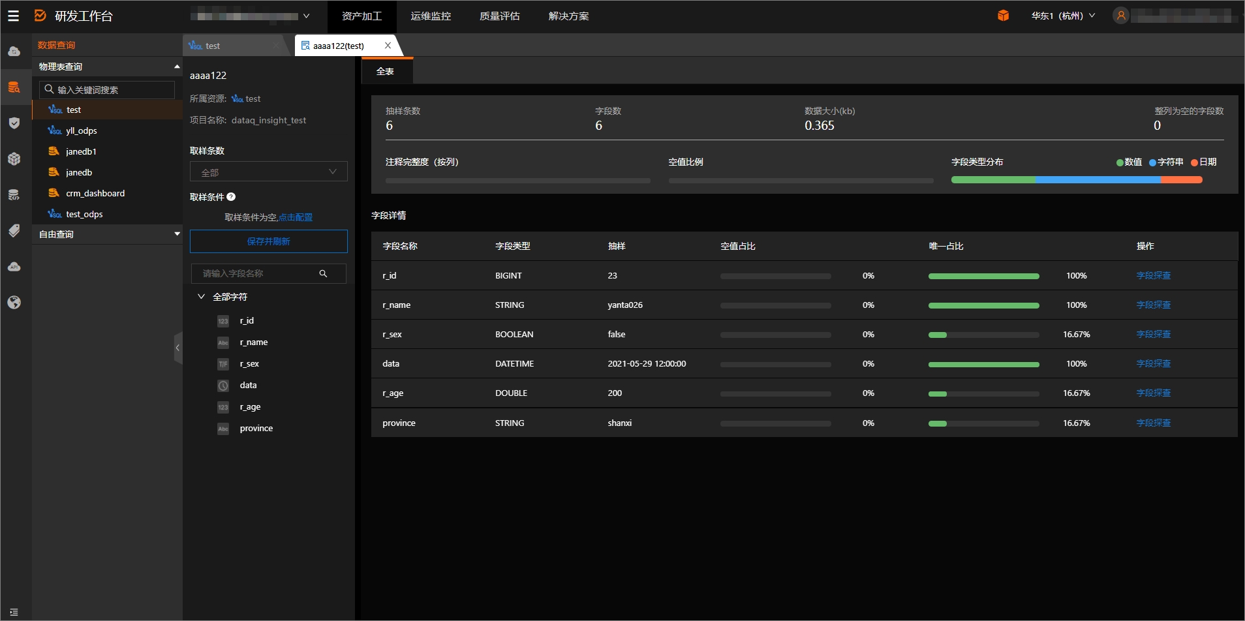Click the 唯一占比 bar for r_sex
The height and width of the screenshot is (621, 1245).
[x=984, y=335]
